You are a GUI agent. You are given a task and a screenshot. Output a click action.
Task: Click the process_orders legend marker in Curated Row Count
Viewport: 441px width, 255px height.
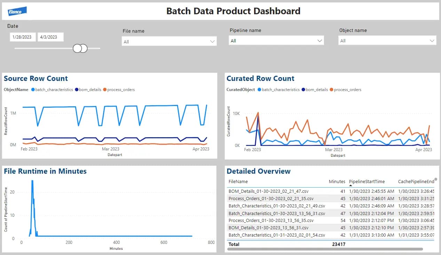click(332, 90)
